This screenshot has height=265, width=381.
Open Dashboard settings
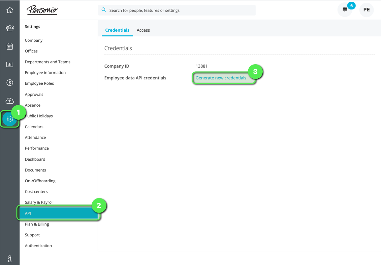pyautogui.click(x=35, y=159)
